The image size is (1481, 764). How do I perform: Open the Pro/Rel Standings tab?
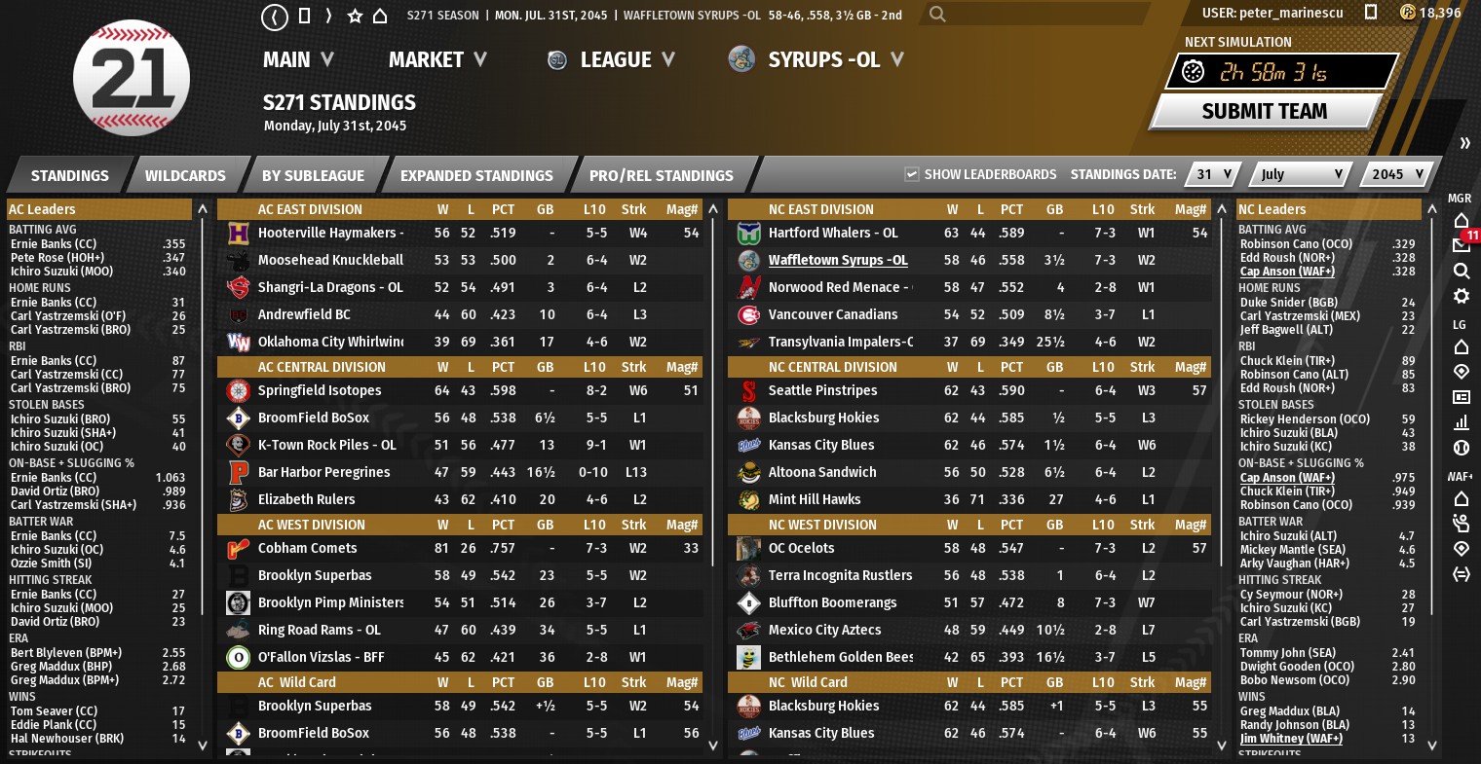662,176
